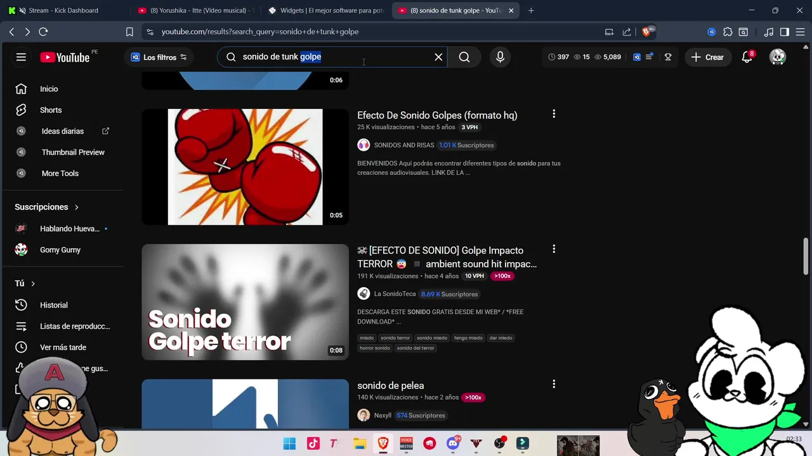Open more options for sonido de pelea
This screenshot has height=456, width=812.
coord(554,384)
